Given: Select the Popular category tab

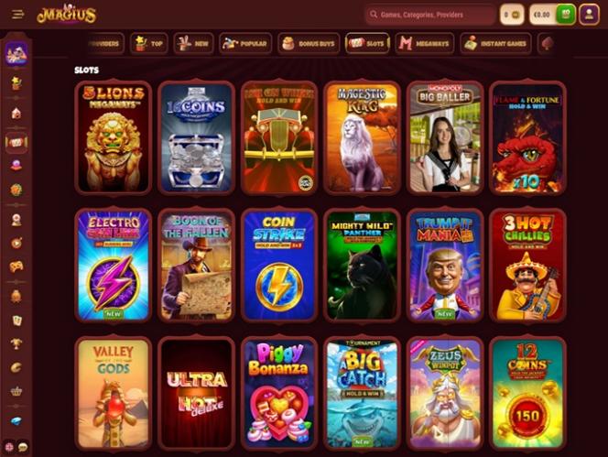Looking at the screenshot, I should 245,43.
